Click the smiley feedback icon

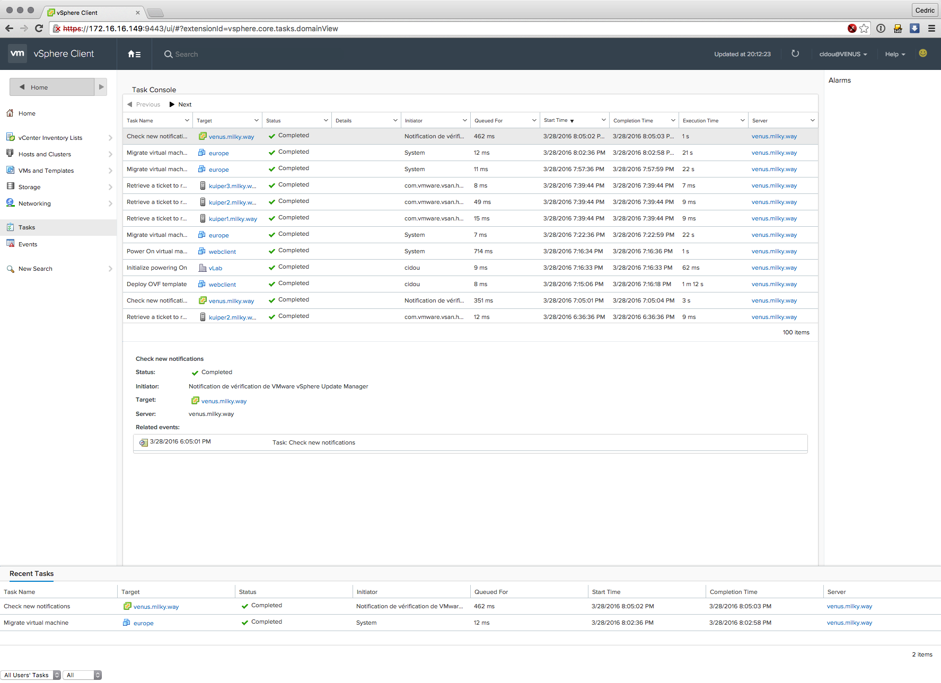(923, 53)
